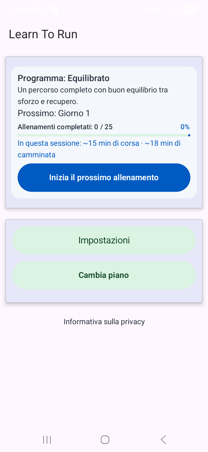Tap the battery indicator showing 97
Viewport: 208px width, 452px height.
tap(190, 10)
